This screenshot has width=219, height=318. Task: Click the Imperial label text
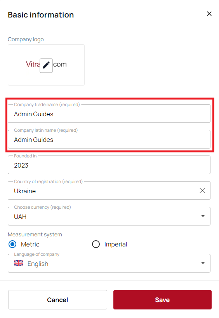coord(116,245)
